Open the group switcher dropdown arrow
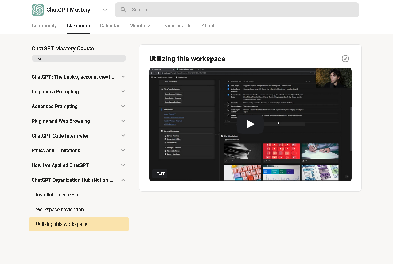The height and width of the screenshot is (264, 393). tap(105, 10)
